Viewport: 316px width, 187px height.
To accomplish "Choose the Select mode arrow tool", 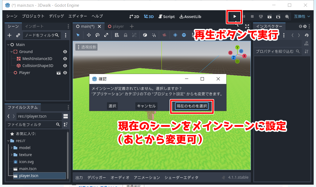I will pos(78,35).
